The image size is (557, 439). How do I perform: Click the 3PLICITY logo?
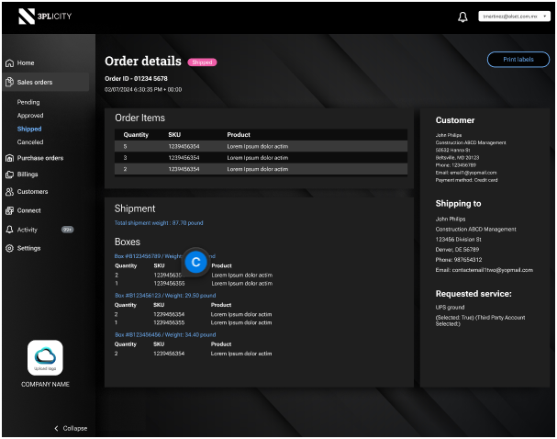coord(45,17)
